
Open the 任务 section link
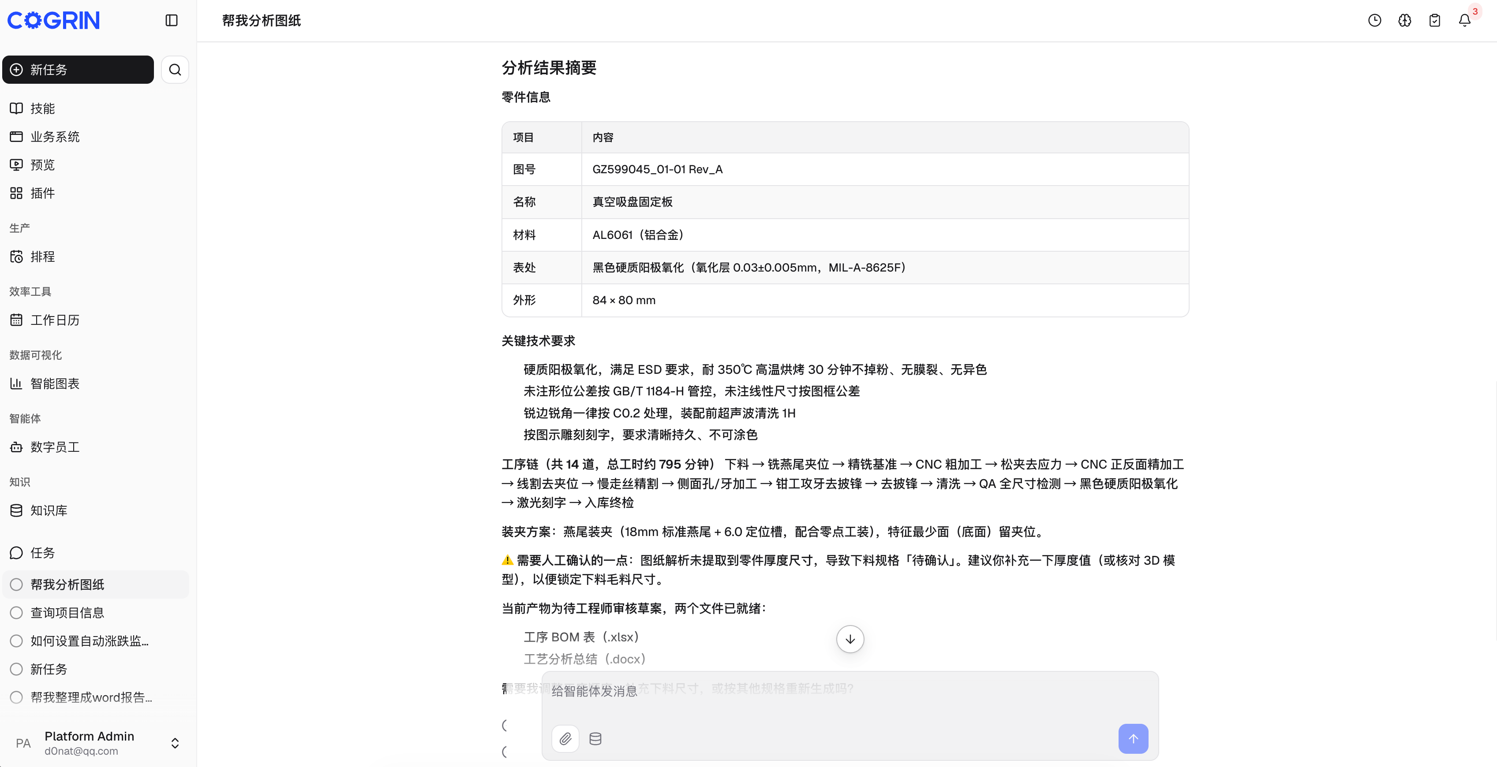[x=96, y=553]
